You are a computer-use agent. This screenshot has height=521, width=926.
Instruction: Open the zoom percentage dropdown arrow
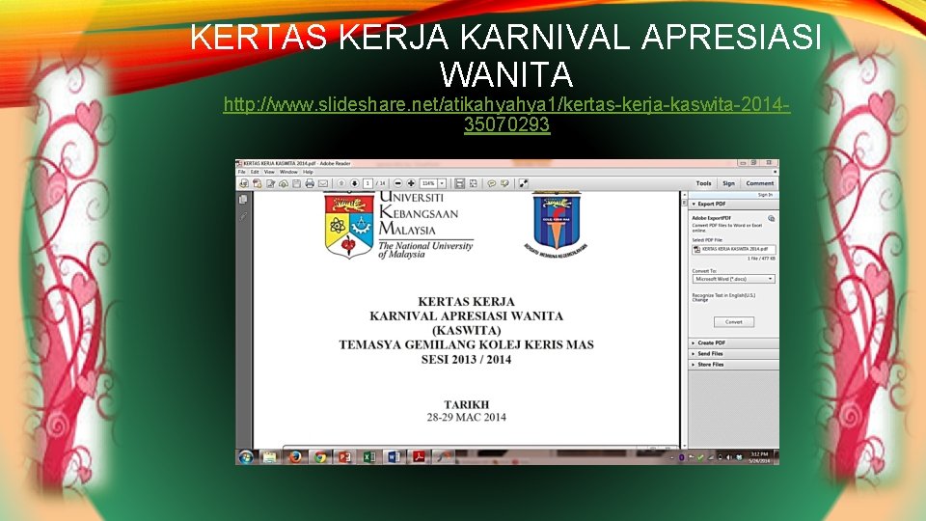click(442, 183)
